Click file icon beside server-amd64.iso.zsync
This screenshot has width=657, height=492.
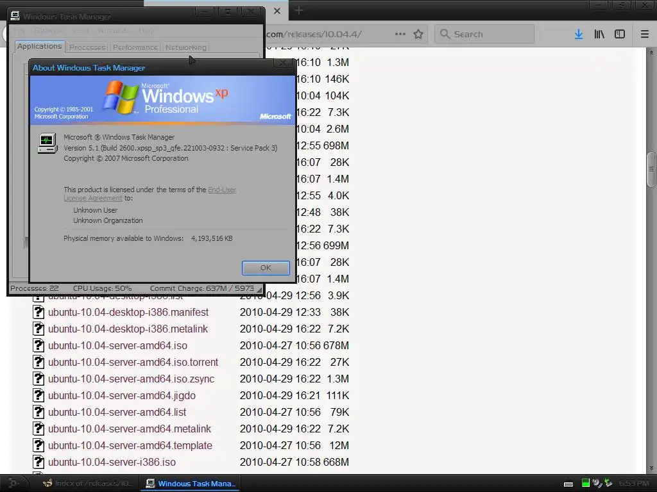point(38,379)
